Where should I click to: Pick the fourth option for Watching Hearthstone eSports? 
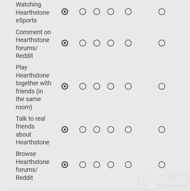(111, 12)
